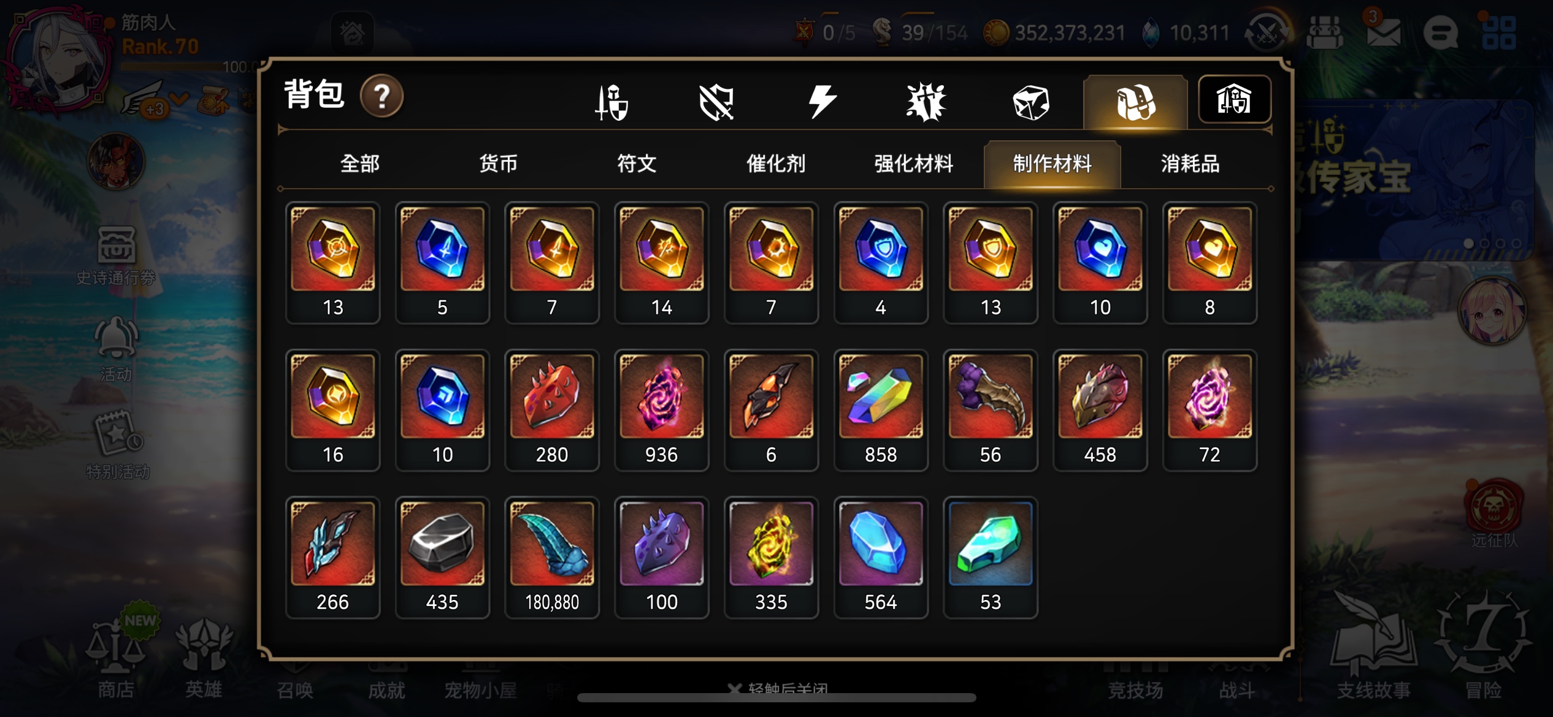
Task: Select the rainbow crystal item with 858
Action: click(x=881, y=410)
